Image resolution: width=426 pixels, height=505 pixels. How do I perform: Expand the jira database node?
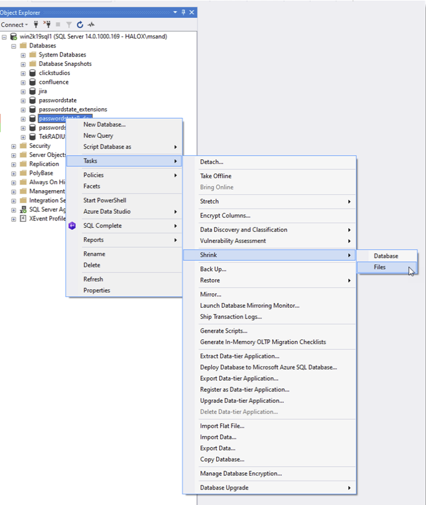click(x=23, y=91)
